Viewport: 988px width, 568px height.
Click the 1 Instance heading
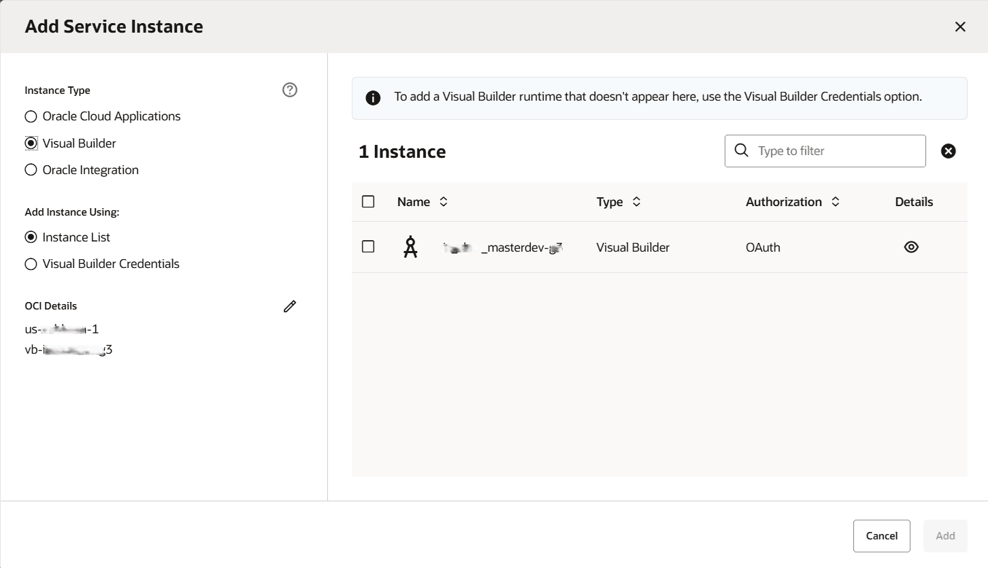pyautogui.click(x=402, y=152)
